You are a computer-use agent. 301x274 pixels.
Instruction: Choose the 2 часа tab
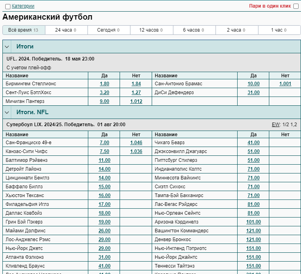point(237,30)
